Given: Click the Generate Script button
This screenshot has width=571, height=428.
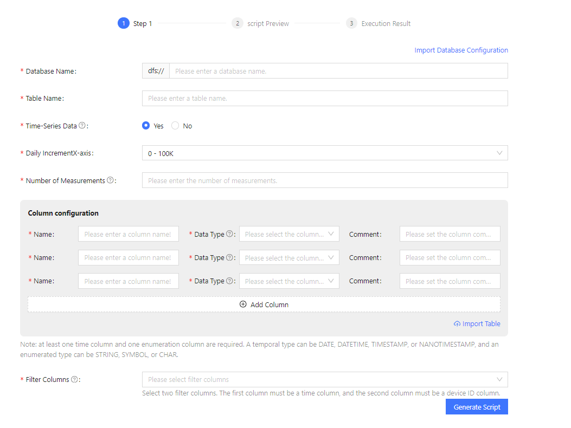Looking at the screenshot, I should point(477,406).
